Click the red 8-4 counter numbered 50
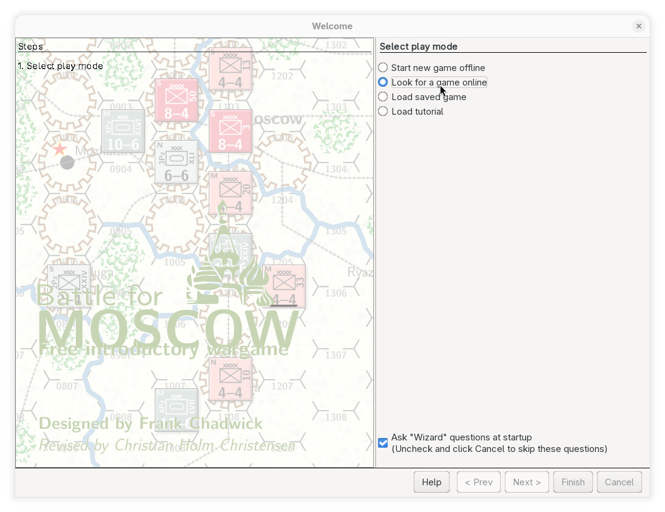 pyautogui.click(x=177, y=100)
